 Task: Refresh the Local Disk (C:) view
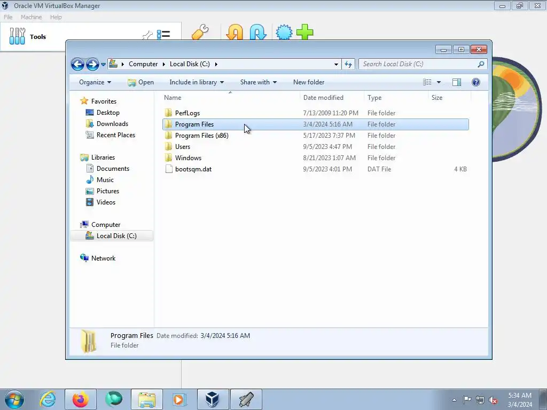click(348, 64)
